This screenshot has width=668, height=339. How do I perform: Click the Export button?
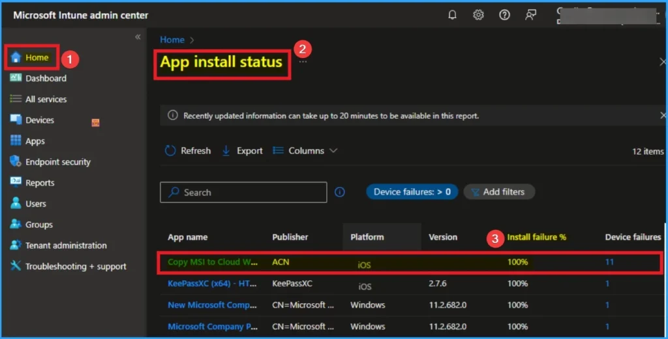(243, 150)
